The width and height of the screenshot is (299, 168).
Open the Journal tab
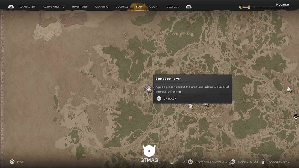(x=122, y=7)
